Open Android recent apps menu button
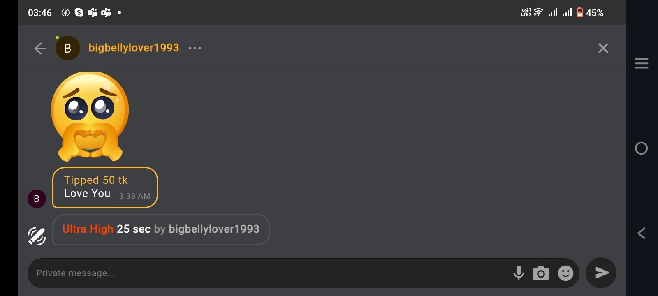Image resolution: width=658 pixels, height=296 pixels. pos(641,63)
